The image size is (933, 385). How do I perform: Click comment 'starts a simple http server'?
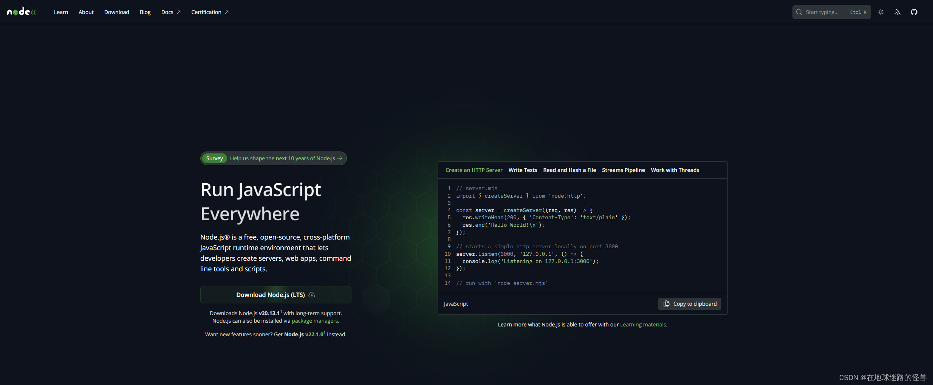(537, 246)
